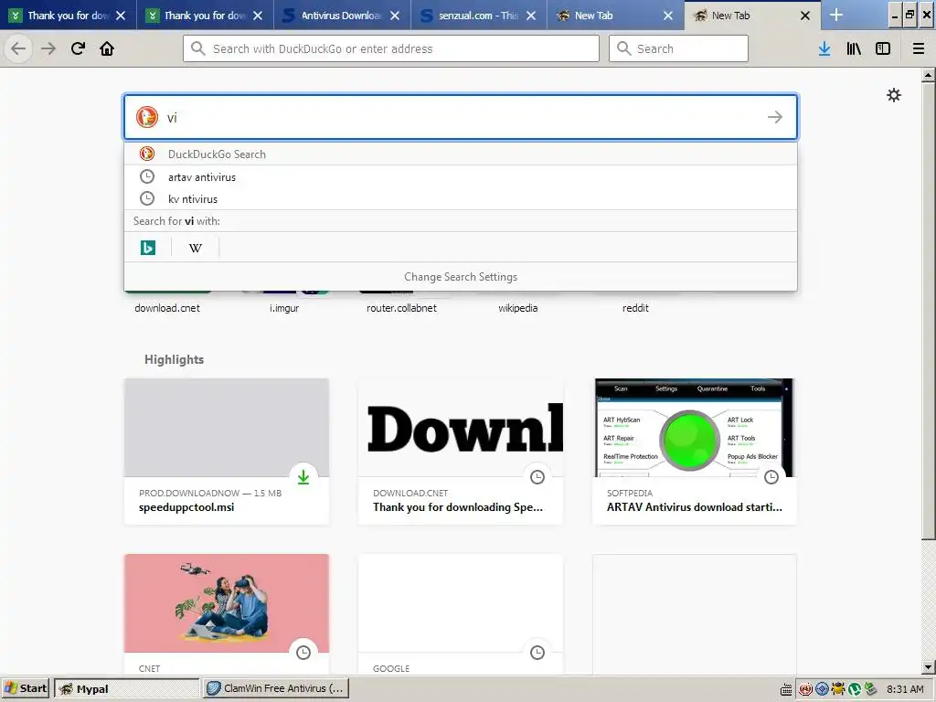Open the router.collabnet top site

click(x=402, y=308)
